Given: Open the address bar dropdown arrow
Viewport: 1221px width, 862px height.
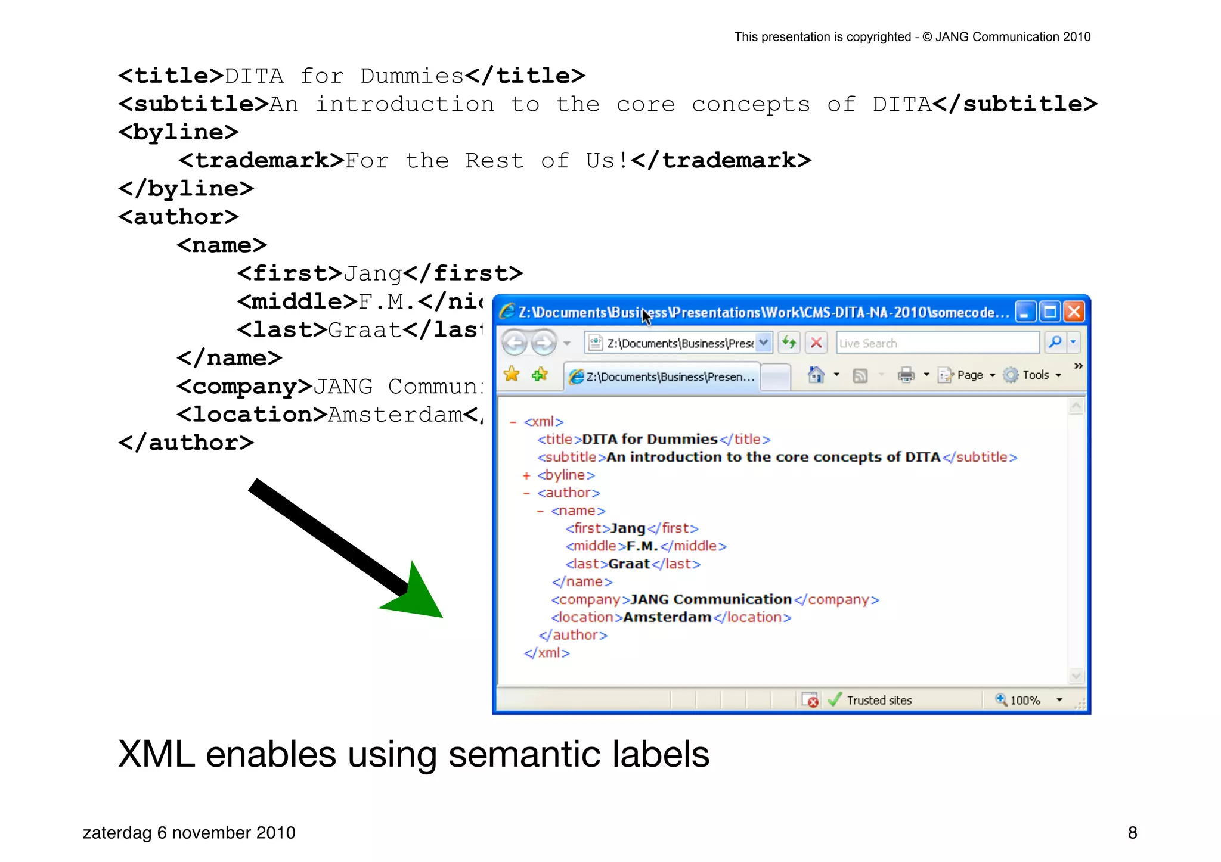Looking at the screenshot, I should [764, 343].
